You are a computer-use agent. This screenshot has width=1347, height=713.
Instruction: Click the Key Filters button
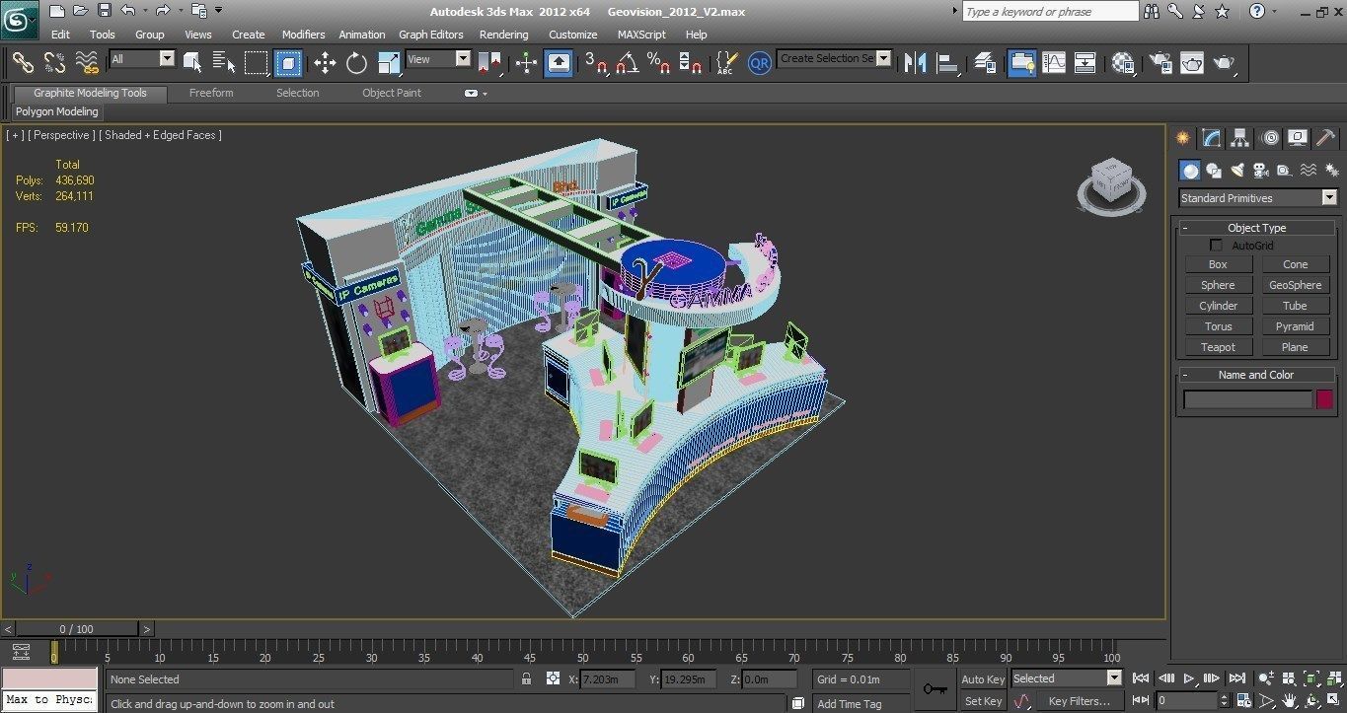tap(1079, 701)
